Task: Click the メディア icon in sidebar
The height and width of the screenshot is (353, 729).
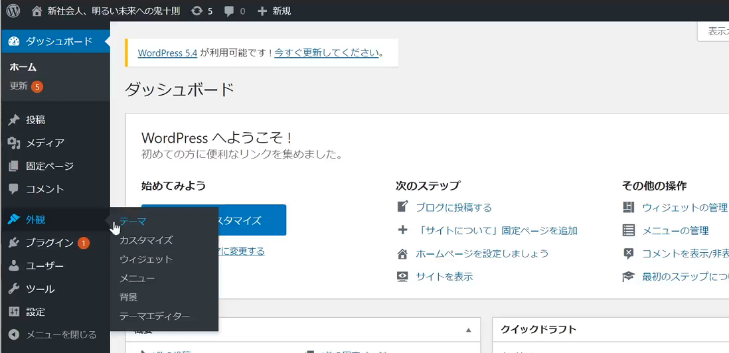Action: 14,143
